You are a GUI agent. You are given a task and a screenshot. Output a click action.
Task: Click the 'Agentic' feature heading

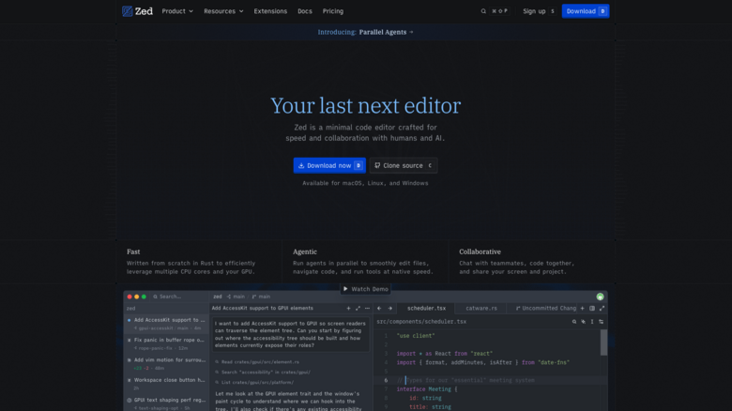[305, 251]
